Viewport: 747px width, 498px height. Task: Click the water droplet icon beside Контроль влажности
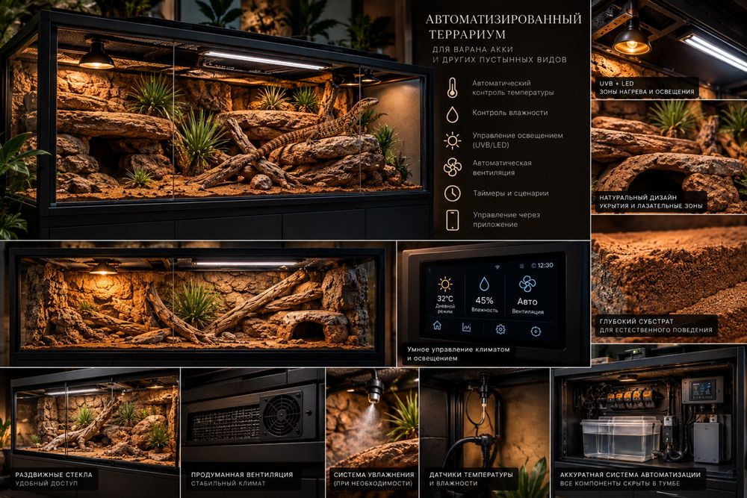[x=452, y=114]
